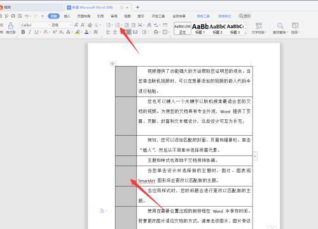
Task: Decrease font size with smaller A icon
Action: pos(83,25)
